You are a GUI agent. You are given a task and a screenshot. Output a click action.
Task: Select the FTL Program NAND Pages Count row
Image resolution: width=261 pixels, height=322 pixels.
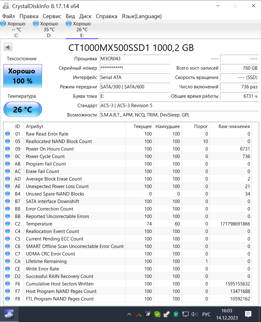[128, 299]
